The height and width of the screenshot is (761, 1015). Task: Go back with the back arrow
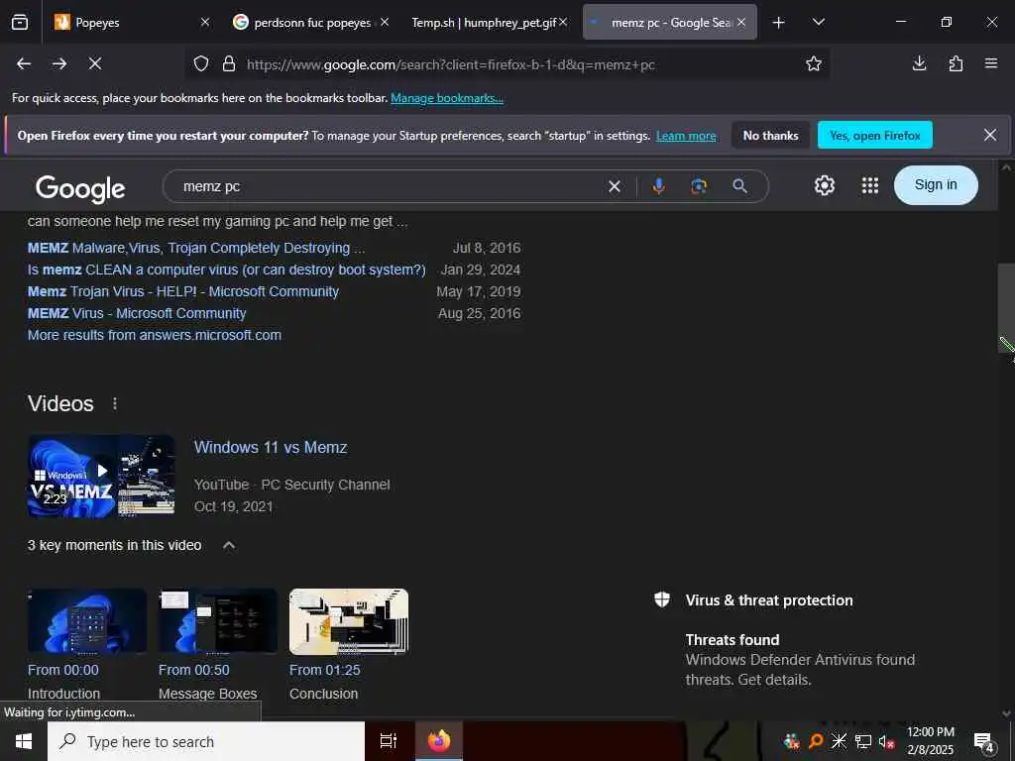click(24, 63)
